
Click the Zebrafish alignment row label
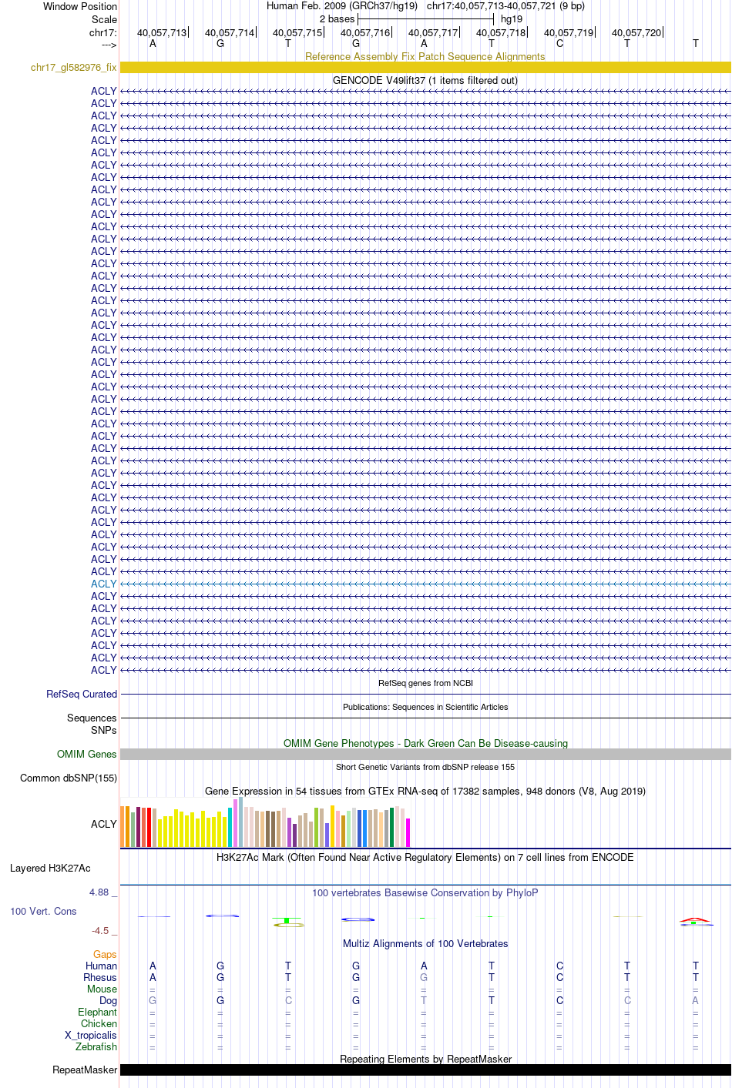point(96,1046)
